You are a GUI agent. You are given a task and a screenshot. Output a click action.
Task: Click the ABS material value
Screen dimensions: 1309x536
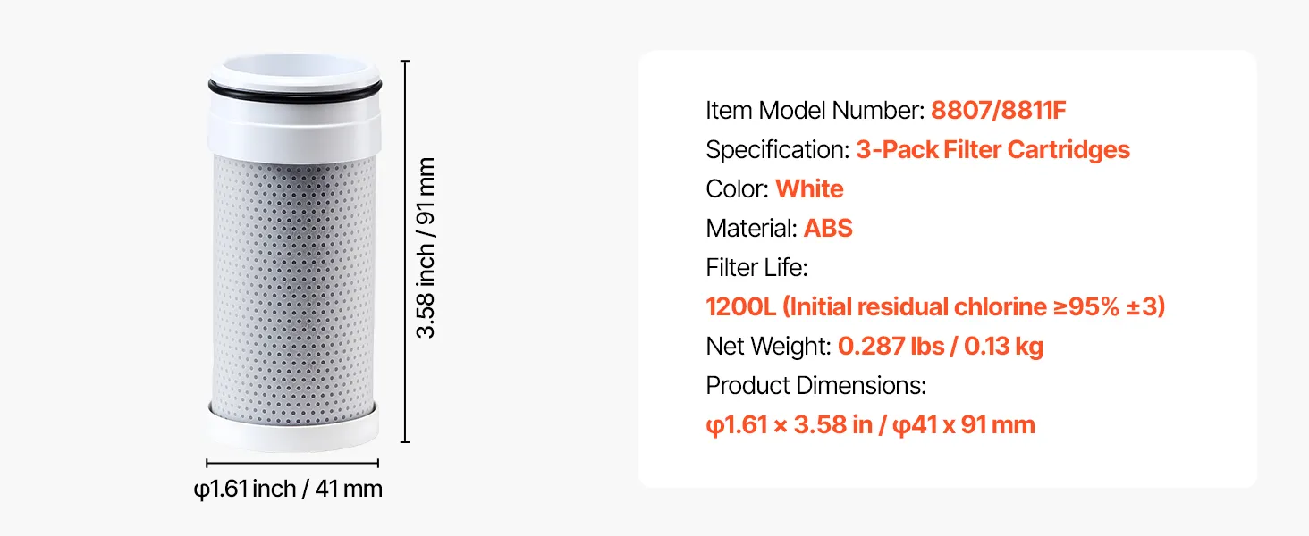pyautogui.click(x=828, y=229)
